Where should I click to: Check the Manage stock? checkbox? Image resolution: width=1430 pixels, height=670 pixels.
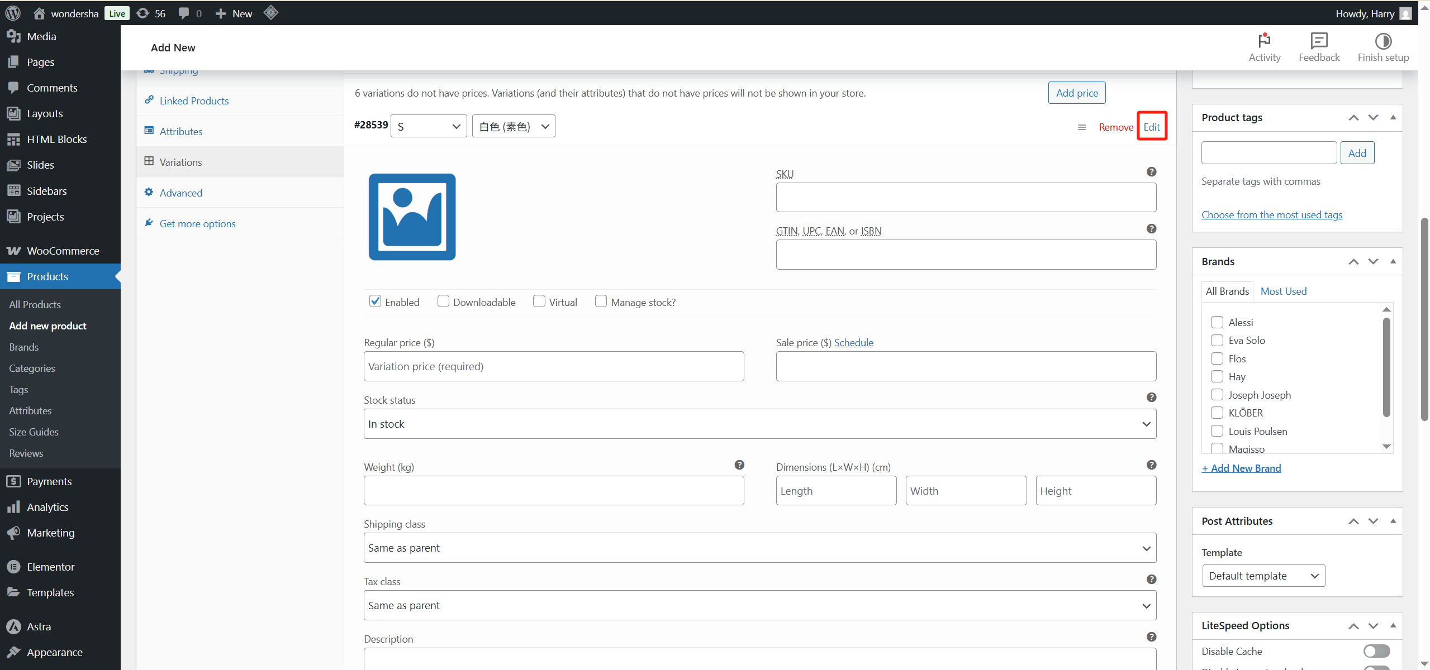pyautogui.click(x=601, y=301)
